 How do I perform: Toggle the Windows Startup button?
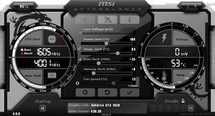(43, 109)
